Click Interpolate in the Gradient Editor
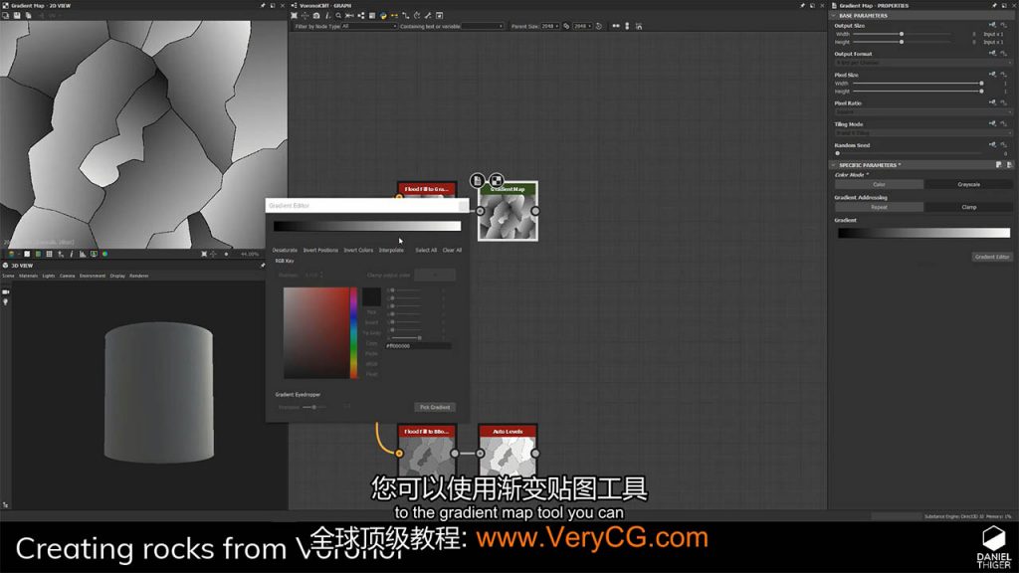Screen dimensions: 1019x573 391,250
